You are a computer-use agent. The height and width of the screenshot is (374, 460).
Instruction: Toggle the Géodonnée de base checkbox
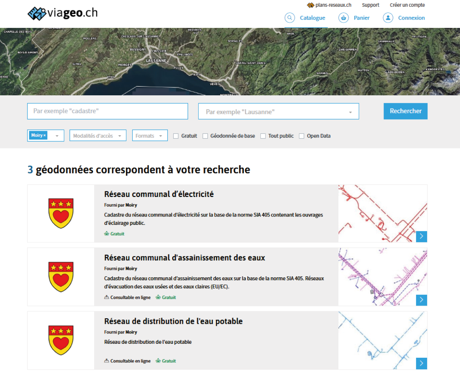tap(205, 136)
